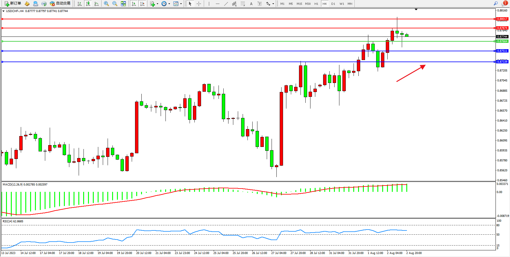Zoom out of the chart
The width and height of the screenshot is (510, 257).
[x=115, y=4]
